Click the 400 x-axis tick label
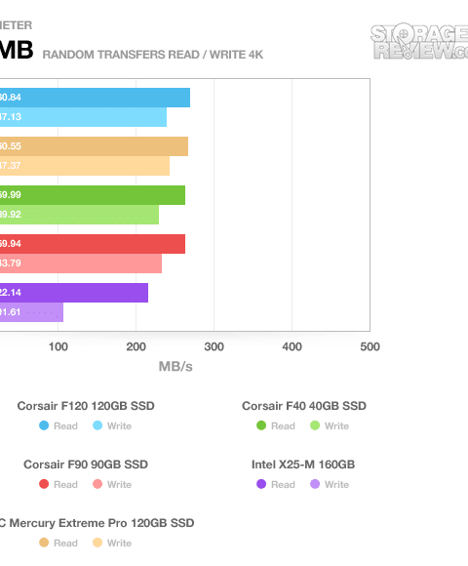 tap(292, 346)
